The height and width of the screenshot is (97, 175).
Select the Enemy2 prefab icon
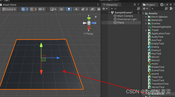(x=149, y=50)
